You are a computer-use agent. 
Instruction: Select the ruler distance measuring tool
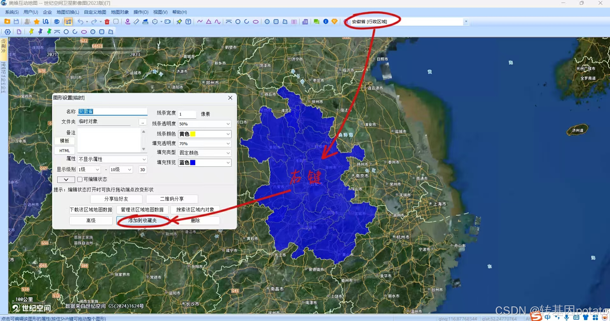pos(136,22)
